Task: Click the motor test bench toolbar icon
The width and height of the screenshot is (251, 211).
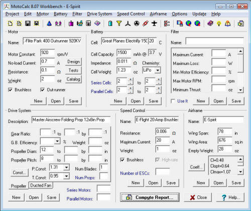Action: pos(80,23)
